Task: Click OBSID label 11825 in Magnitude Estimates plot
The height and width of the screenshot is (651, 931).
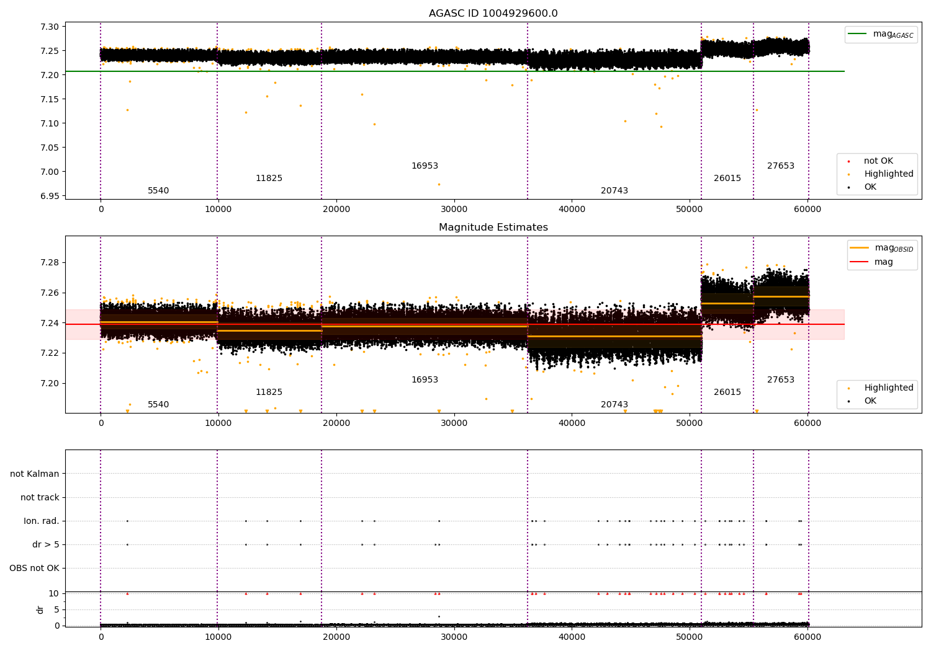Action: tap(269, 392)
